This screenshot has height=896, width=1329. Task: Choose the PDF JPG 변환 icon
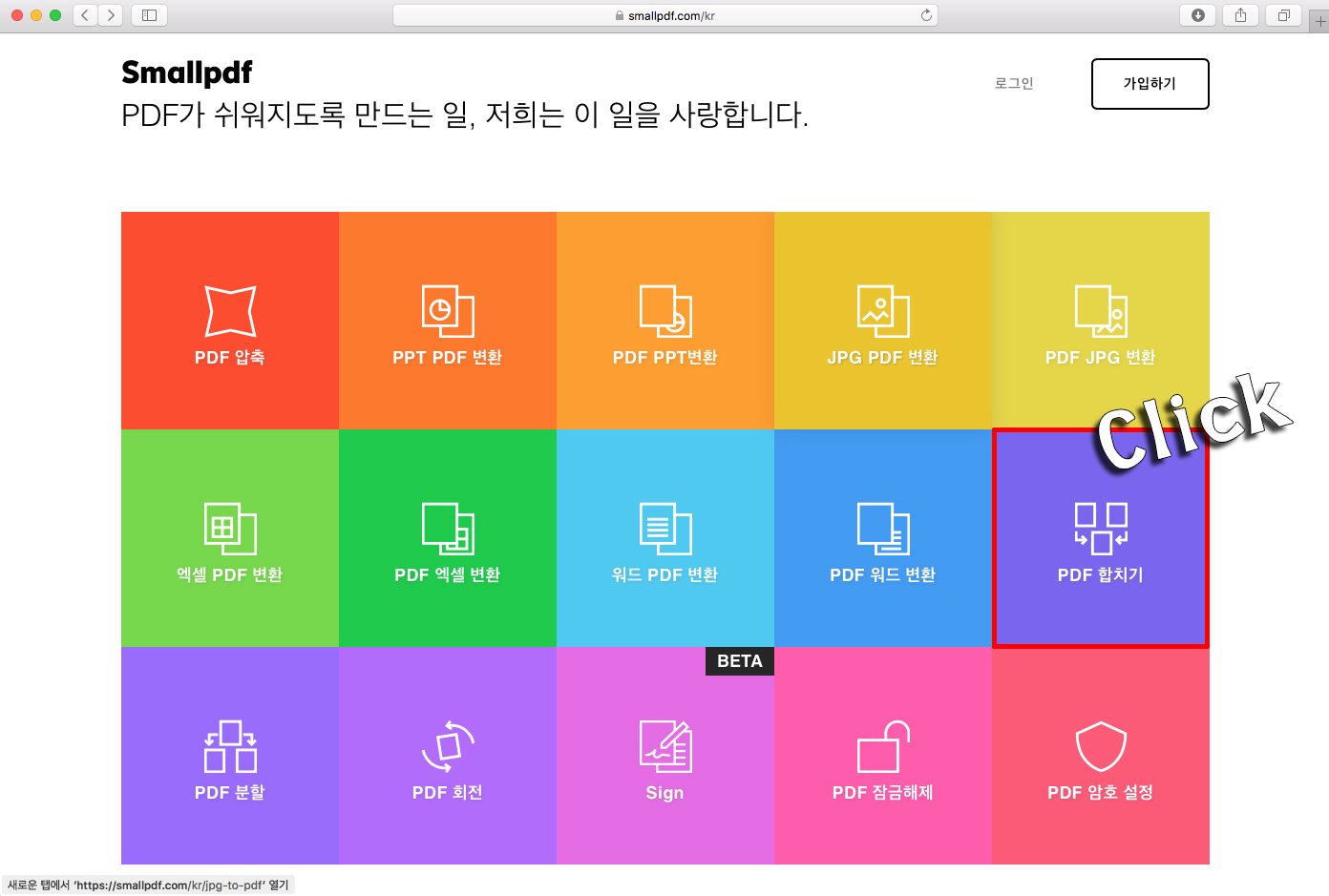coord(1101,310)
